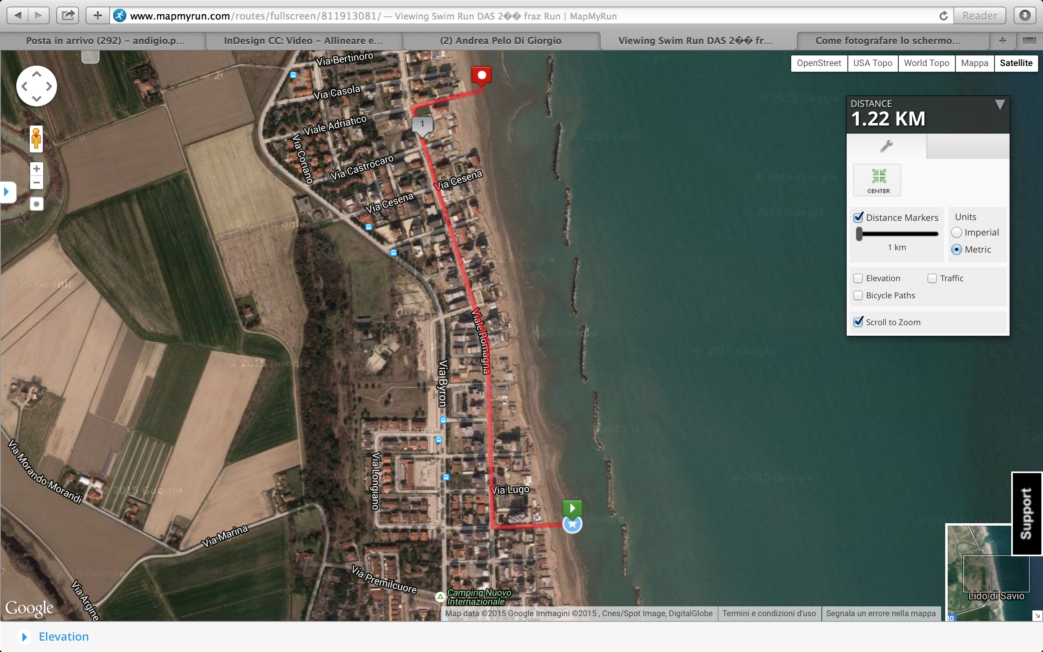Viewport: 1043px width, 652px height.
Task: Show all tabs overview icon
Action: click(1029, 40)
